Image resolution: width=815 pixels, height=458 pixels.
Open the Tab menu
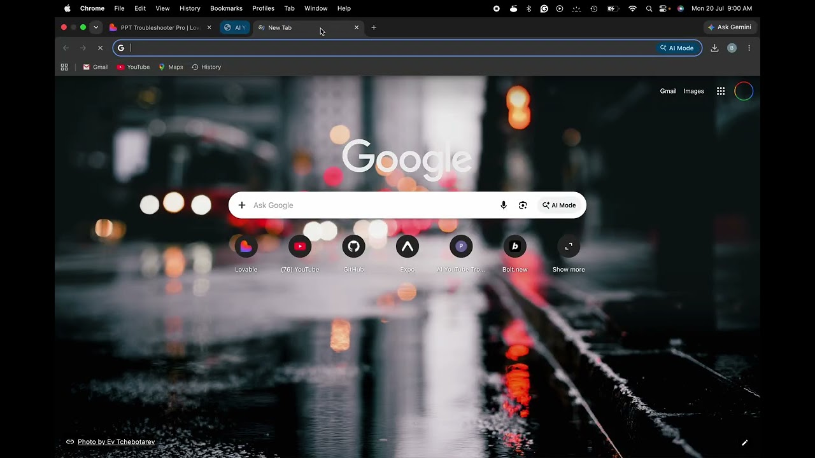[x=289, y=8]
